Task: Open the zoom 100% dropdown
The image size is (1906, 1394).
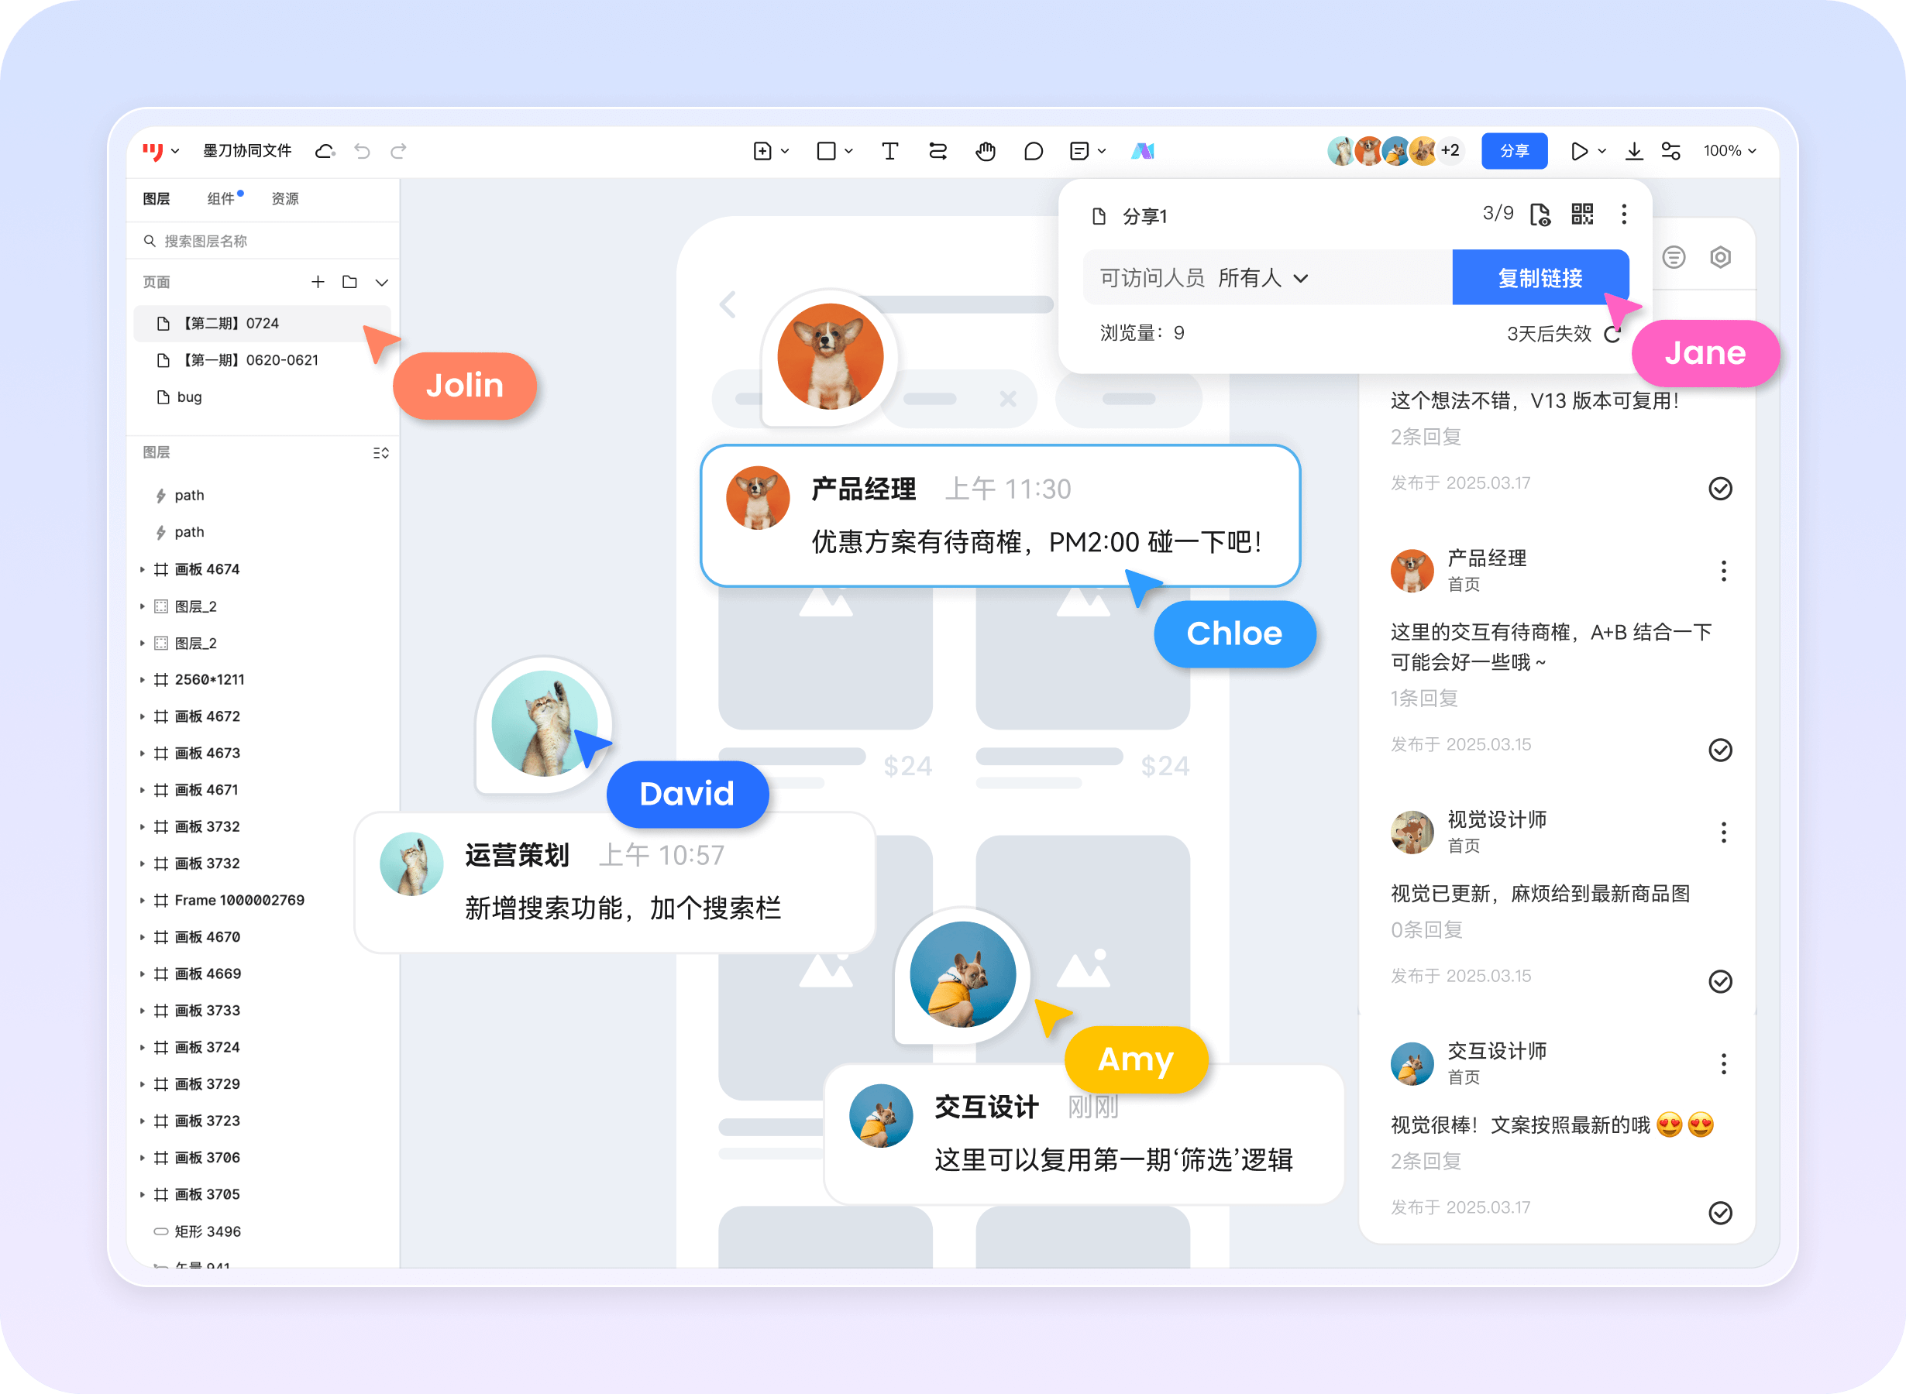Action: coord(1729,151)
